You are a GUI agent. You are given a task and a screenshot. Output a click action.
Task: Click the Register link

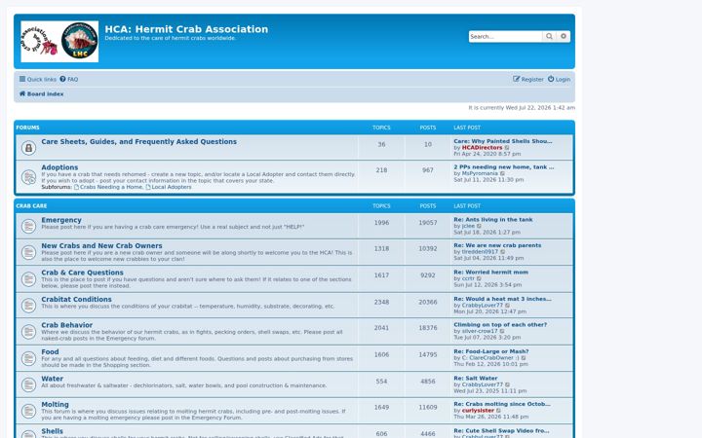tap(528, 79)
